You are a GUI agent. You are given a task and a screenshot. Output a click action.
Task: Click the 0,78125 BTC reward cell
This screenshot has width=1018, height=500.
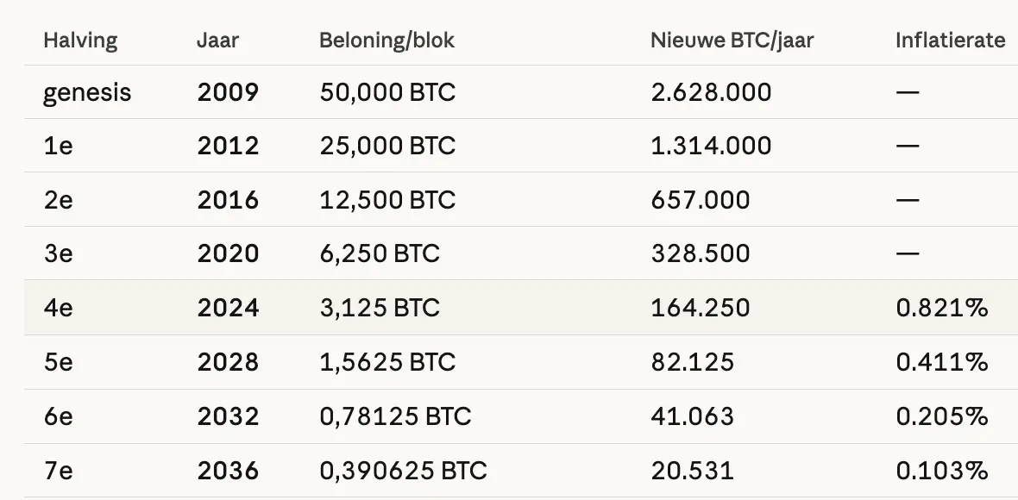pos(395,416)
